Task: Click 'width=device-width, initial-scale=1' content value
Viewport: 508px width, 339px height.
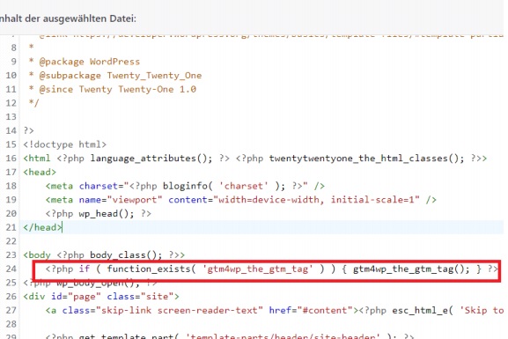Action: click(x=317, y=200)
